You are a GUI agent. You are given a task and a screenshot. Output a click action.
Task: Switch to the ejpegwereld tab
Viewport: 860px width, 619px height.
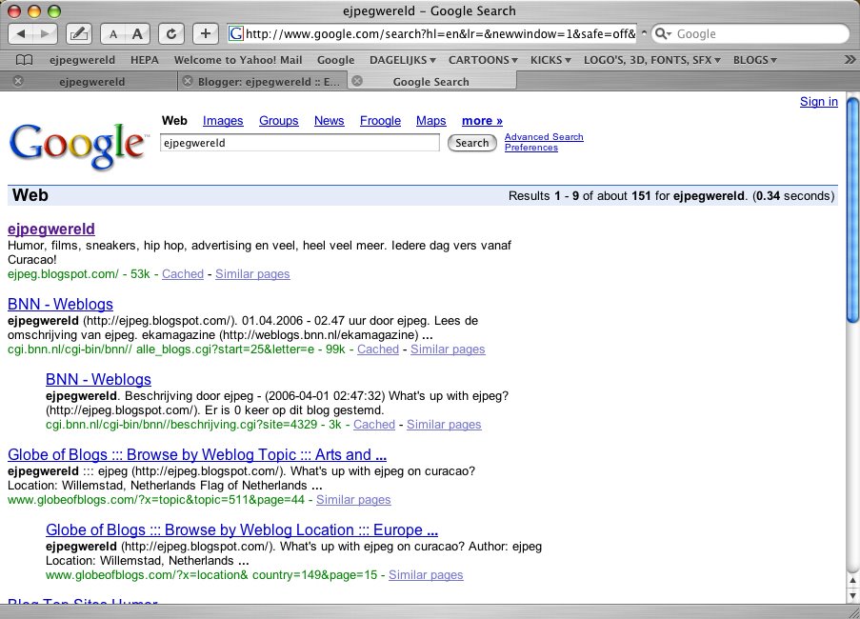(x=91, y=82)
